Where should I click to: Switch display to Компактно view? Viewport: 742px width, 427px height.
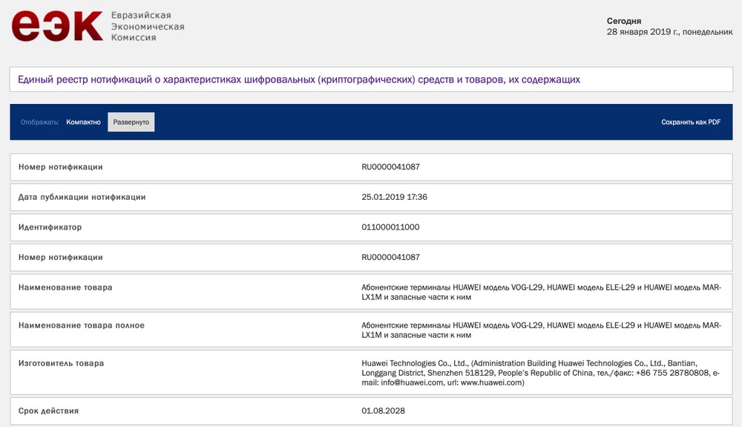[83, 122]
